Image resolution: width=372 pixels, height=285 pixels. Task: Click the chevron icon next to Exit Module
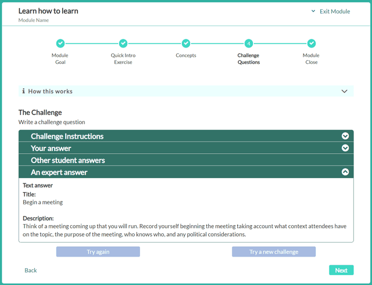(313, 11)
